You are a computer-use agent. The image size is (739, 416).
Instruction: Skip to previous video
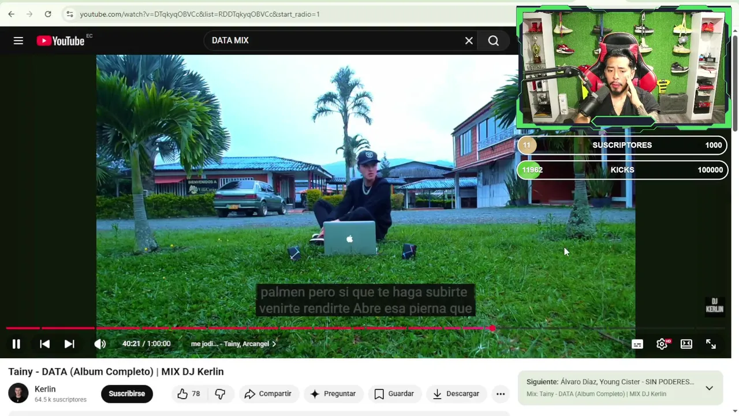[44, 344]
